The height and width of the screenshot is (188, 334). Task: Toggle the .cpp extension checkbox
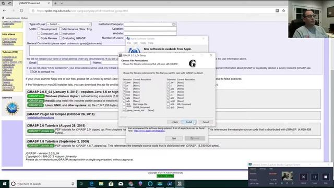(x=168, y=89)
